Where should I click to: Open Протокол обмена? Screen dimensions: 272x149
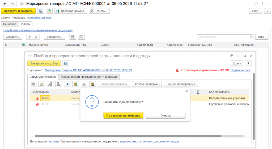coord(71,11)
